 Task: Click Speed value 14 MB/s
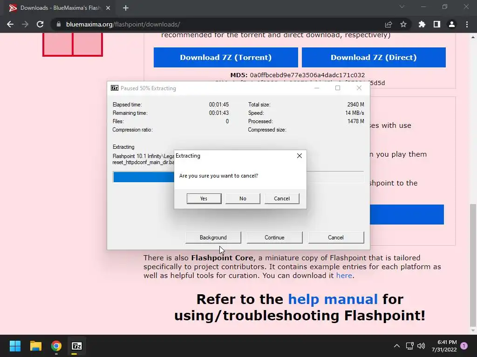tap(354, 113)
